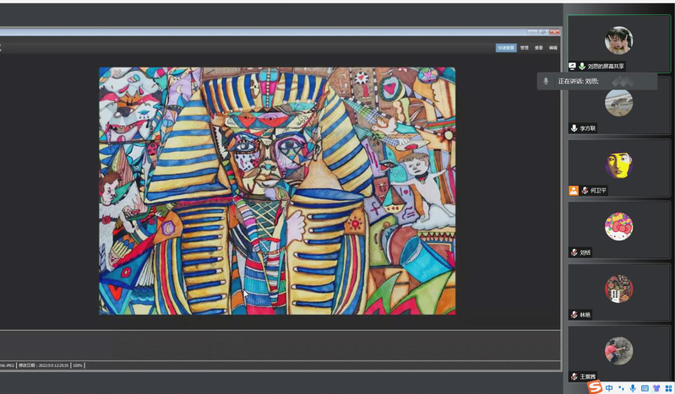
Task: Click the 100% zoom value in the status bar
Action: pyautogui.click(x=78, y=365)
